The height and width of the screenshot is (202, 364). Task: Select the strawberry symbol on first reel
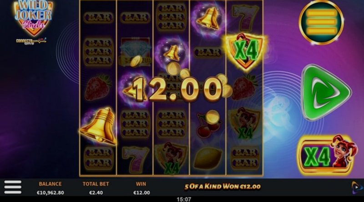point(98,87)
